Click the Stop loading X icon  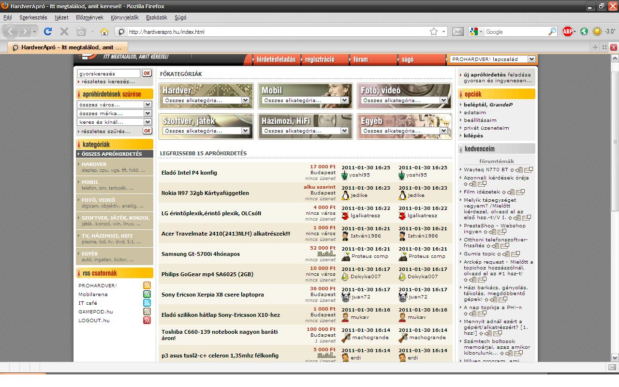(x=64, y=31)
